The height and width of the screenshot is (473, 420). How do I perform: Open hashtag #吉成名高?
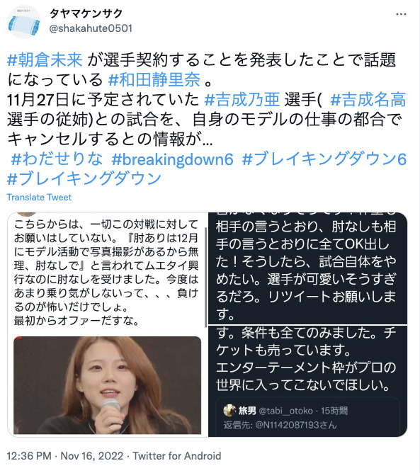368,100
